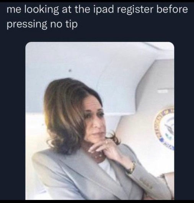Screen dimensions: 194x203
Task: Click the tweet text starting 'me looking at'
Action: (x=97, y=16)
